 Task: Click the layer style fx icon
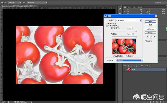coord(147,102)
